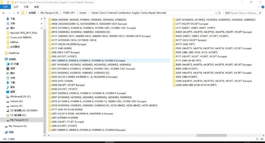
Task: Select Hyster breadcrumb segment
Action: tap(83, 13)
